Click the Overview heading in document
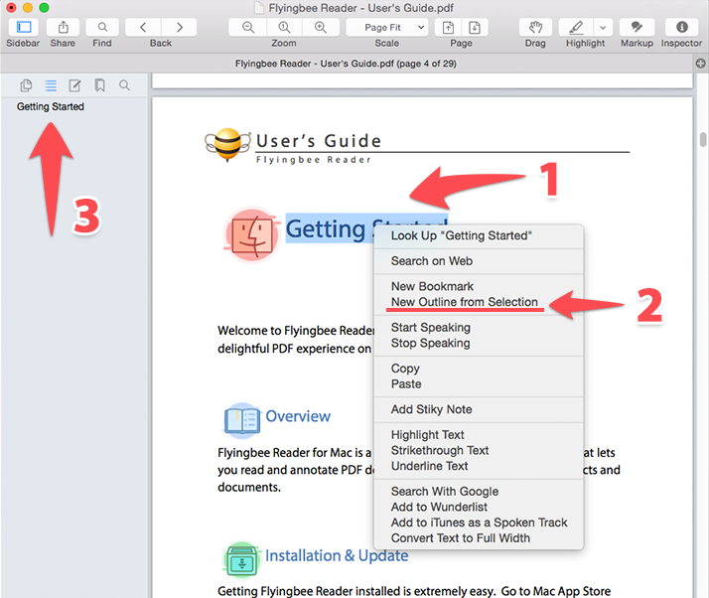Screen dimensions: 709x598 point(298,416)
